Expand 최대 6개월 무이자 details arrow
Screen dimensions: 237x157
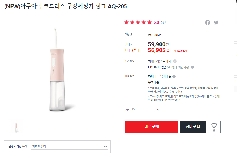click(175, 61)
